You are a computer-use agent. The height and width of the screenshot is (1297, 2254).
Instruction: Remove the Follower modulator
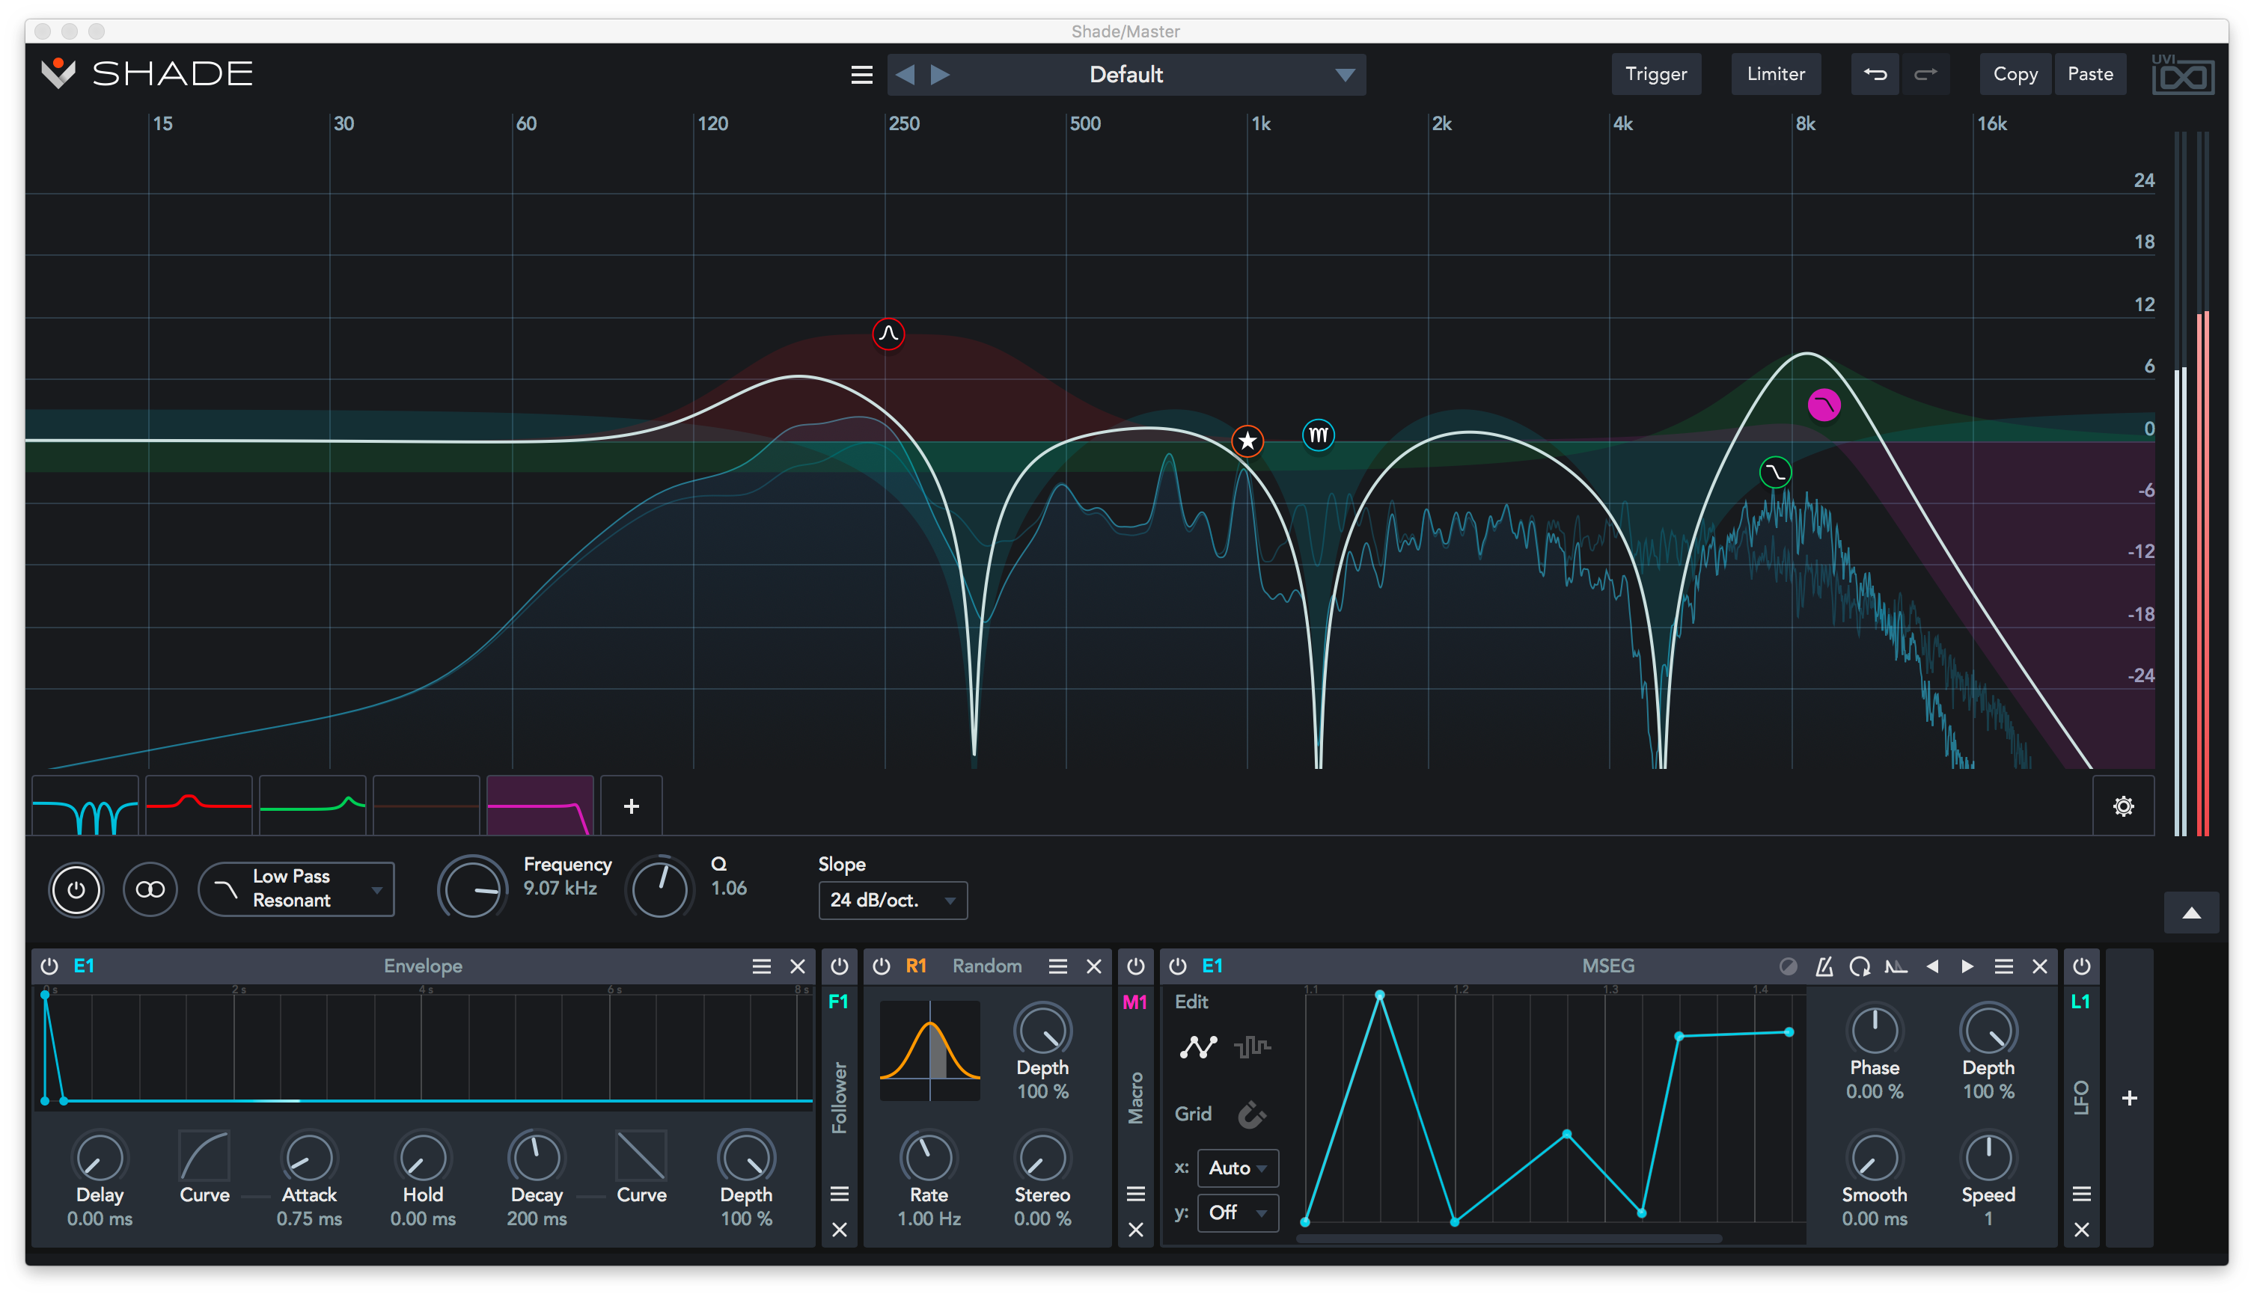click(839, 1230)
